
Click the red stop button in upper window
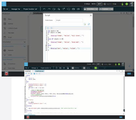pyautogui.click(x=7, y=74)
